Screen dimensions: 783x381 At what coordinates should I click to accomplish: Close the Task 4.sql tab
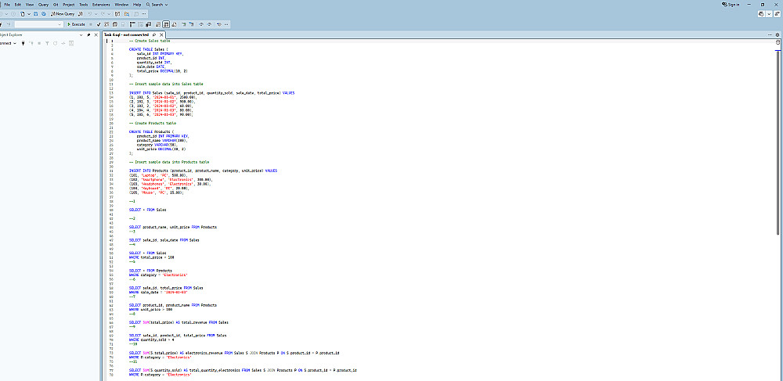pyautogui.click(x=161, y=35)
